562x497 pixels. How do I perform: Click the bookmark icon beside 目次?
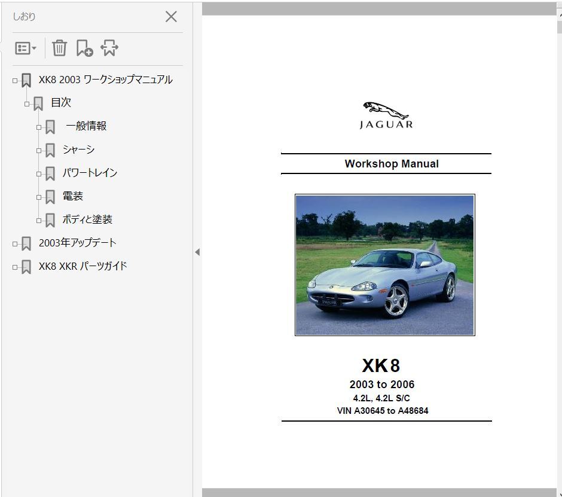(x=38, y=104)
